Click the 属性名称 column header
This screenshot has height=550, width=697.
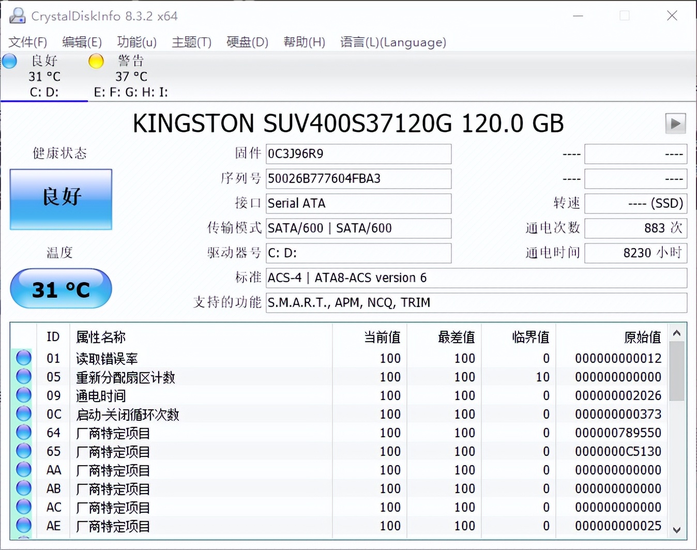101,337
